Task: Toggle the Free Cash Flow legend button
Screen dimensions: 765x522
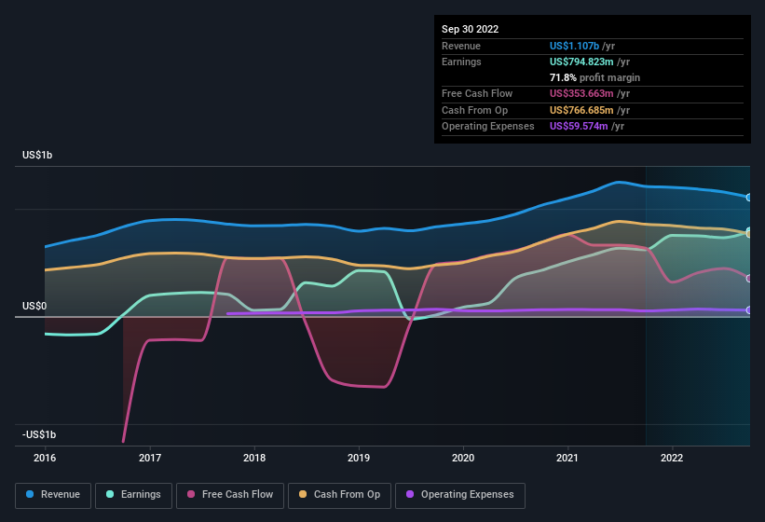Action: 230,495
